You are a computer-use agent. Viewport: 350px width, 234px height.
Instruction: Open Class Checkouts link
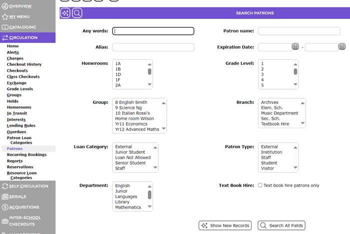23,77
